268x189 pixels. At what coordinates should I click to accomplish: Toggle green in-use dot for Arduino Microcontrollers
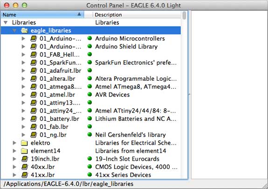(90, 38)
